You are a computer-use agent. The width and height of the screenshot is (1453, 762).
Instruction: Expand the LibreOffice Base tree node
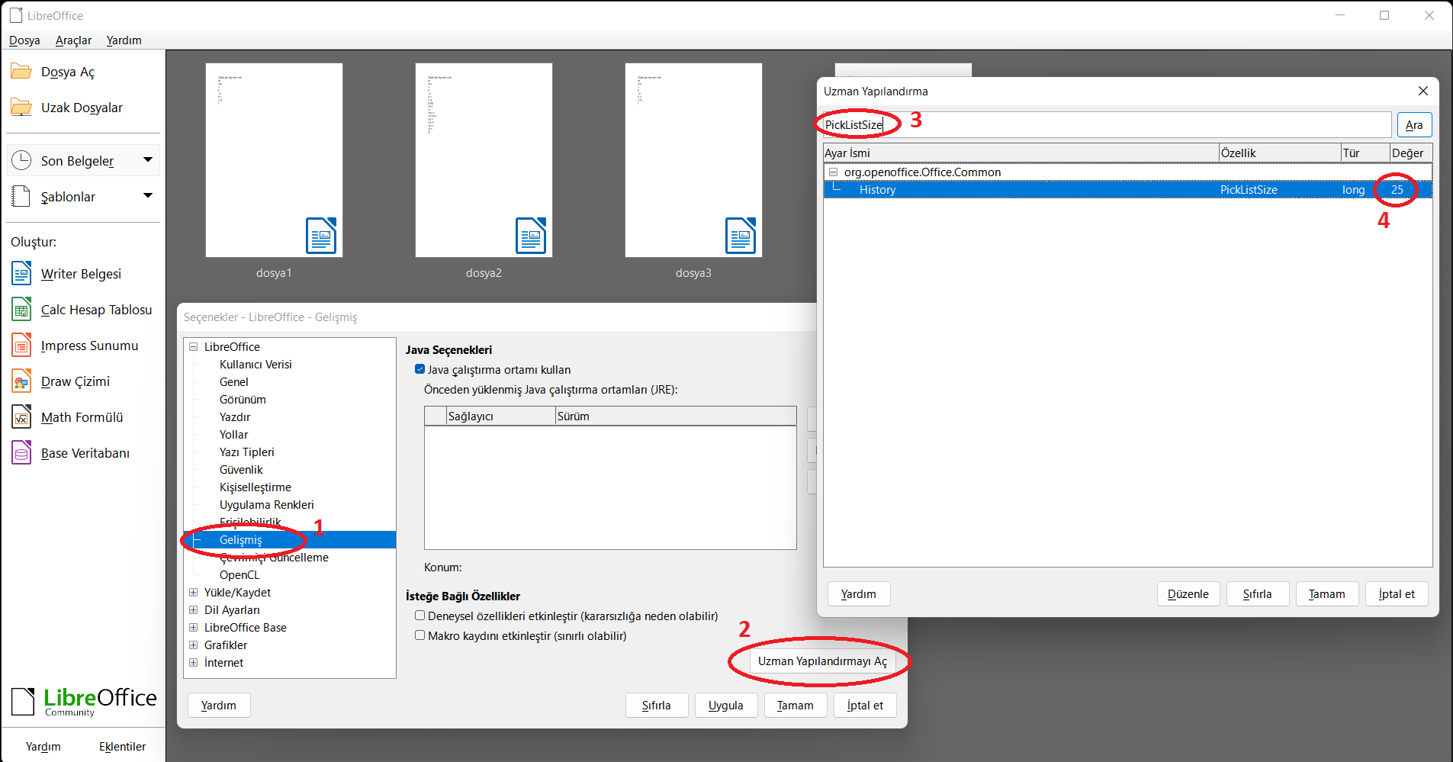pyautogui.click(x=194, y=627)
